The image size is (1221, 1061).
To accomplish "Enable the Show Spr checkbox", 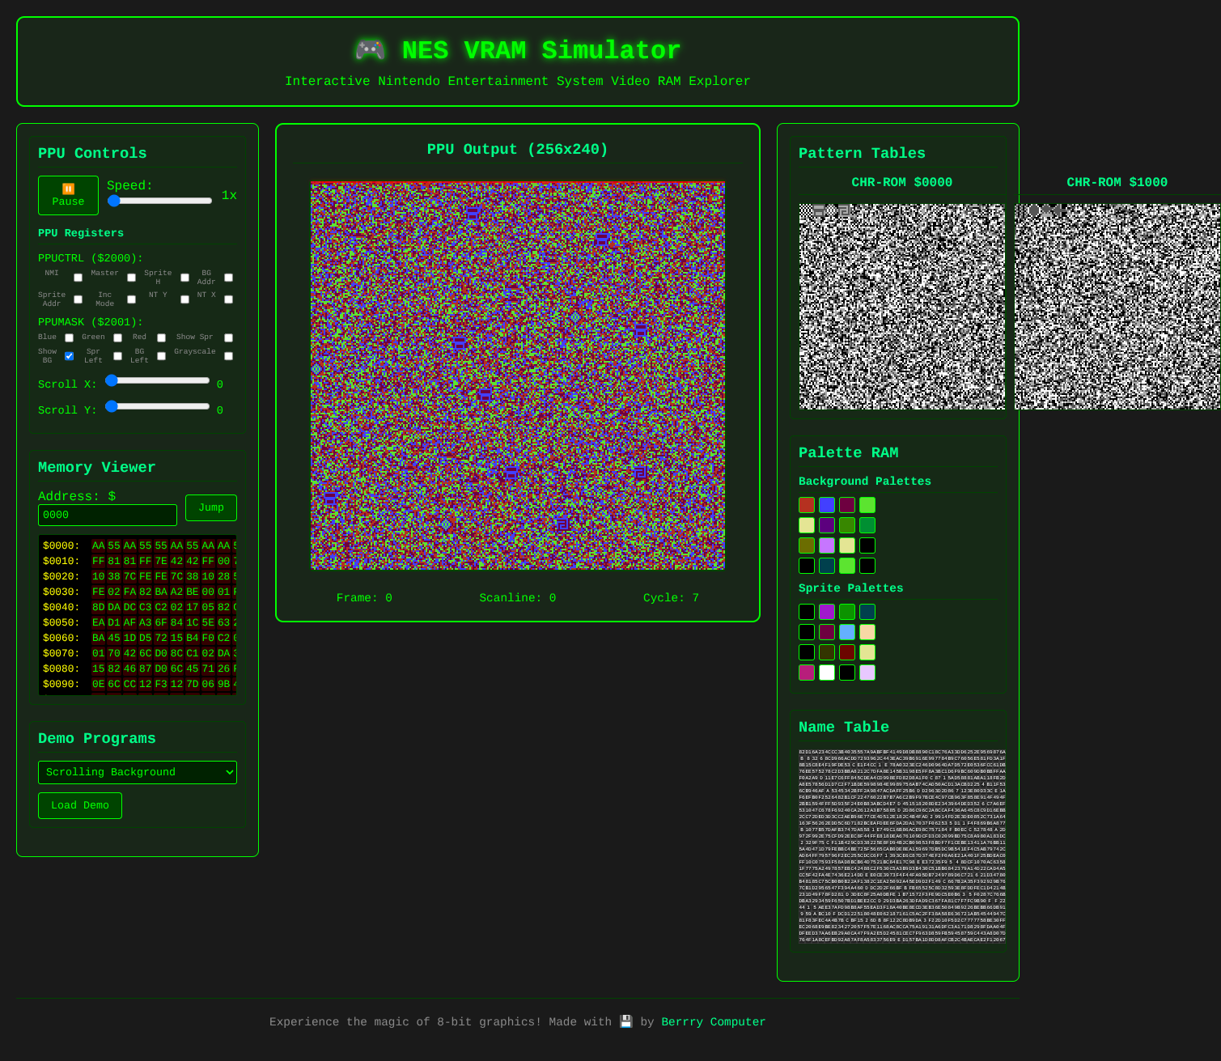I will 228,337.
